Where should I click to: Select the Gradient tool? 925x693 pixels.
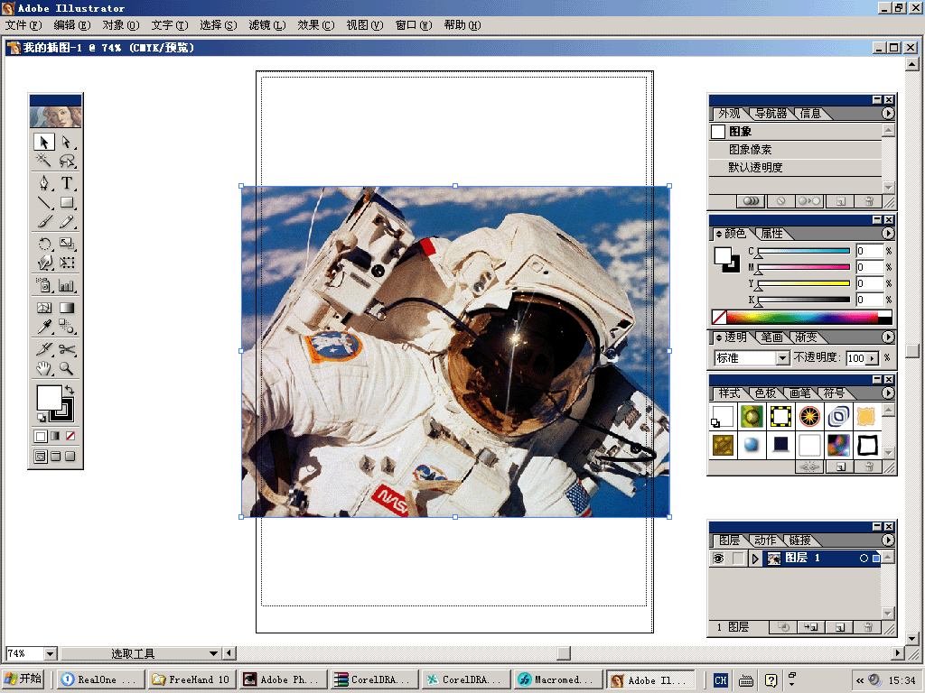66,308
